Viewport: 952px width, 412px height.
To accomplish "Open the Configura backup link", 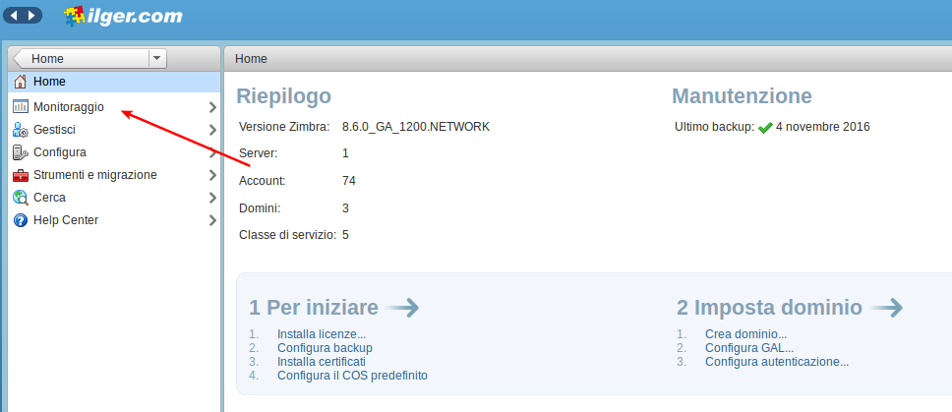I will click(325, 348).
